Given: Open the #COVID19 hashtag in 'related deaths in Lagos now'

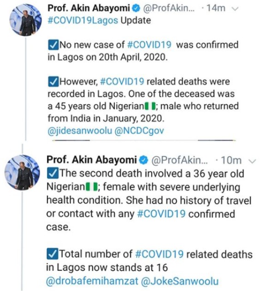Looking at the screenshot, I should [x=160, y=254].
